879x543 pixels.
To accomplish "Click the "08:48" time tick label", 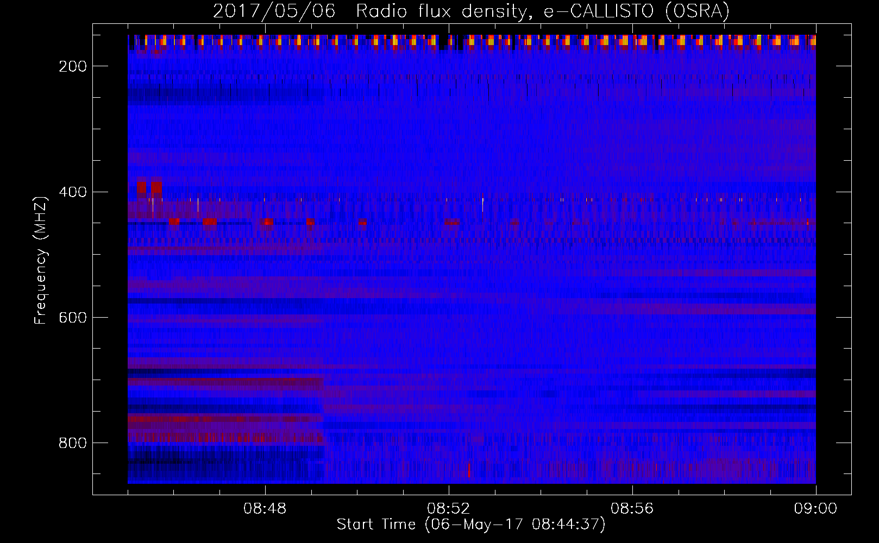I will pos(265,509).
